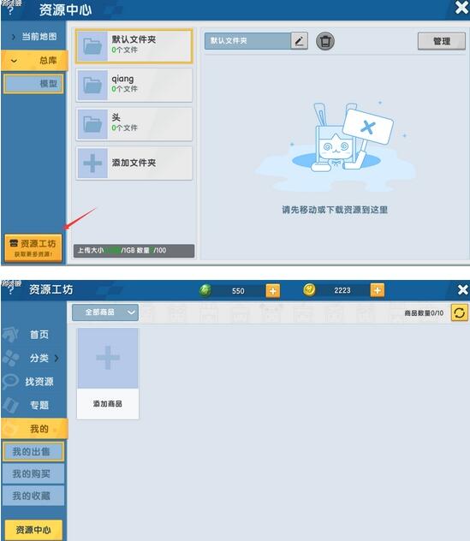Click the plus icon to add a folder
Viewport: 470px width, 541px height.
[92, 163]
